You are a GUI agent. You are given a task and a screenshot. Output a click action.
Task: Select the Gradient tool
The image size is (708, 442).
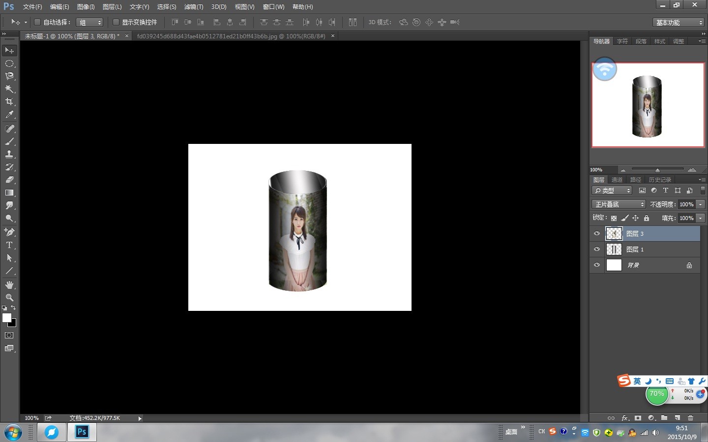[x=9, y=193]
